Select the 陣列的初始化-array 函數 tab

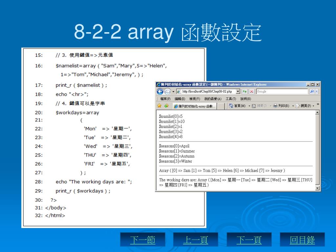coord(195,106)
